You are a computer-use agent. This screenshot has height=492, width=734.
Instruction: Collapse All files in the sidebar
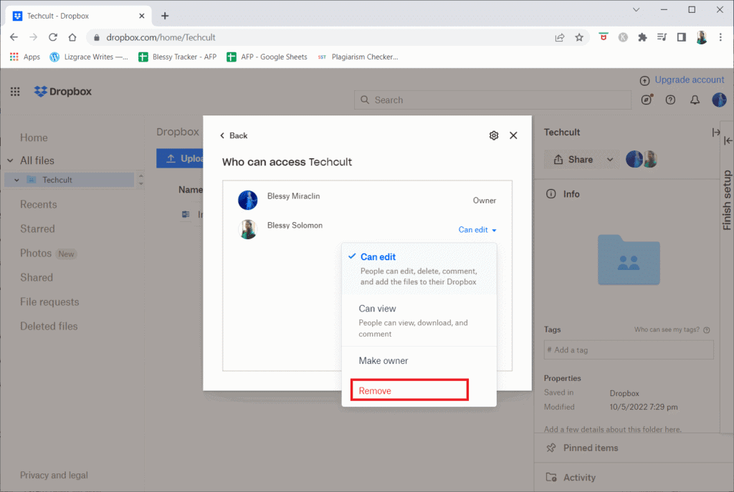point(10,159)
